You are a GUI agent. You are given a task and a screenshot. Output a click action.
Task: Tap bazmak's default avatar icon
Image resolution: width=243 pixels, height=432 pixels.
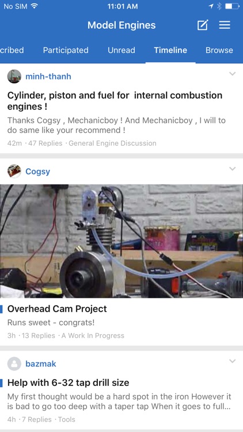[14, 363]
